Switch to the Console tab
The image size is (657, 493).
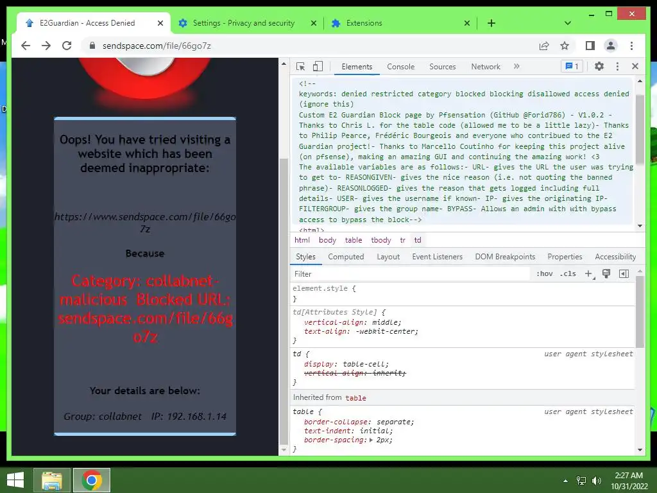(400, 67)
